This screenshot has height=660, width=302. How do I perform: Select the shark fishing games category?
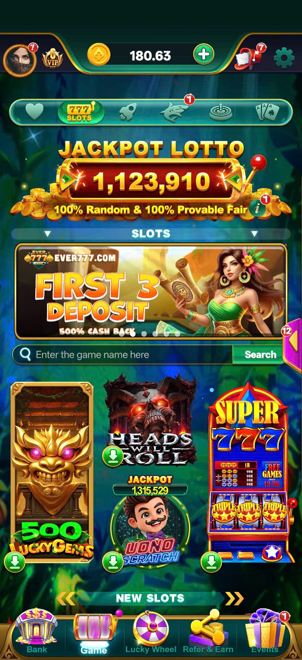[174, 113]
